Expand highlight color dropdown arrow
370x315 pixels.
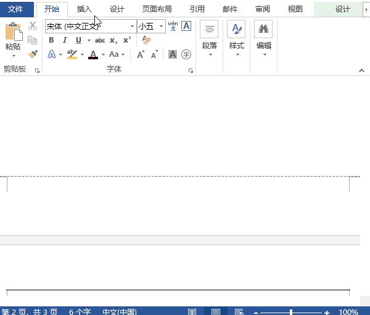[82, 54]
